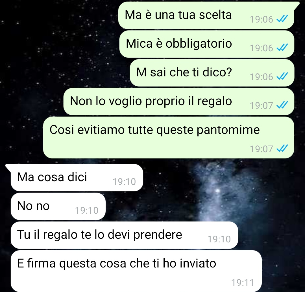305x292 pixels.
Task: Click double-check icon on 'Non lo voglio proprio il regalo'
Action: tap(282, 105)
